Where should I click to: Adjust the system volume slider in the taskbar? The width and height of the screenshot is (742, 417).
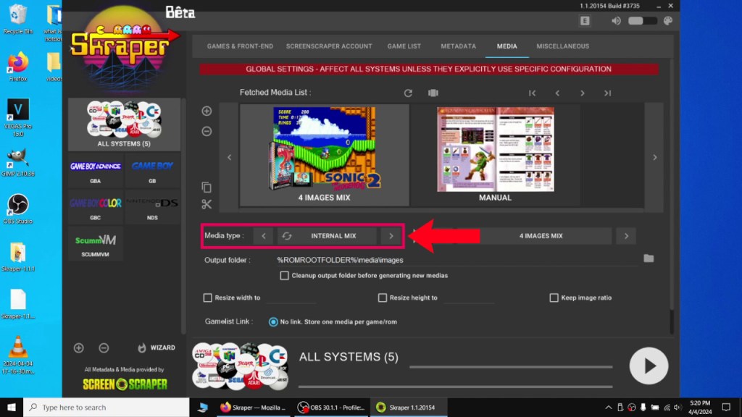coord(641,20)
